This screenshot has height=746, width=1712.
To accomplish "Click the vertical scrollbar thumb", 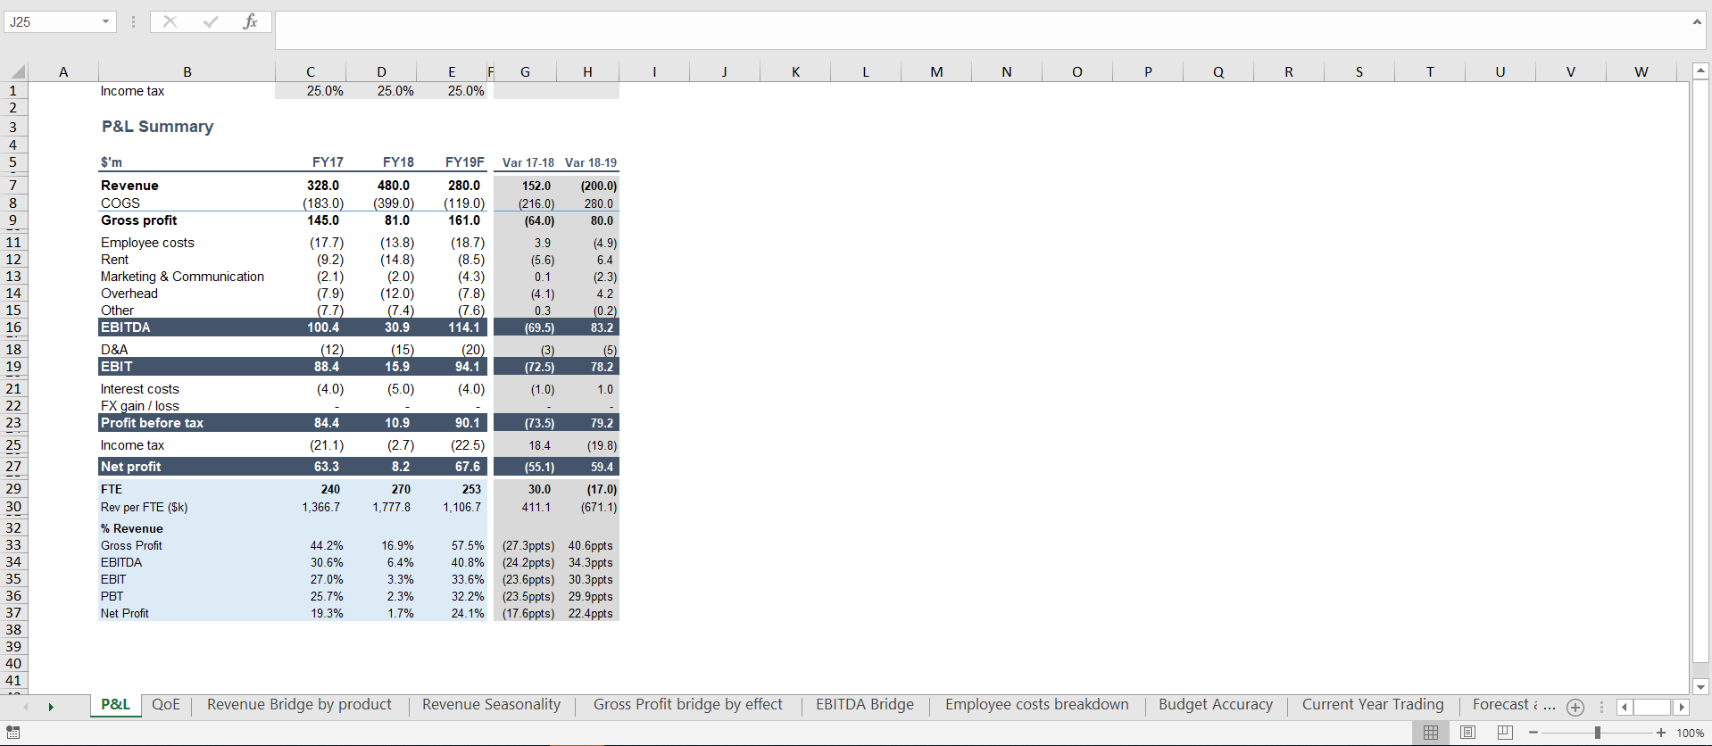I will pos(1700,370).
